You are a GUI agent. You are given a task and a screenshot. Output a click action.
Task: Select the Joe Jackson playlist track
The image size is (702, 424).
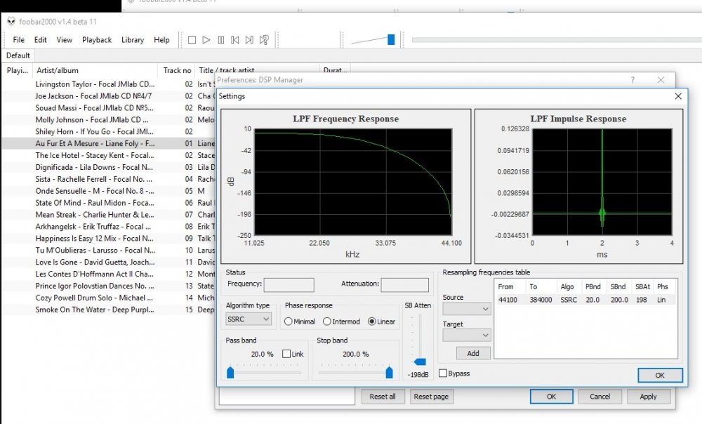[109, 95]
